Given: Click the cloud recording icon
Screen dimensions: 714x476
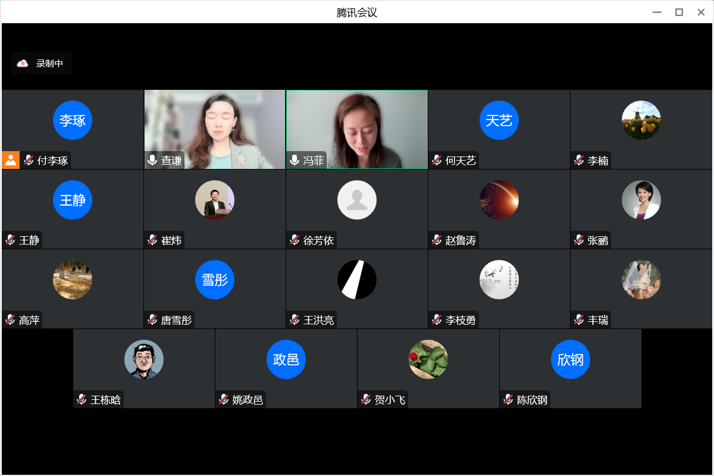Looking at the screenshot, I should coord(23,63).
